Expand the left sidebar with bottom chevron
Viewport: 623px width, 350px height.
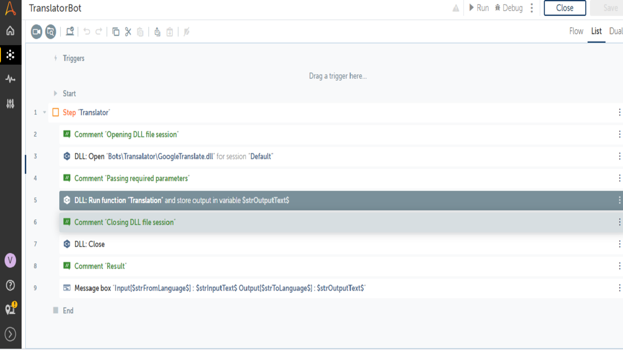(x=10, y=334)
